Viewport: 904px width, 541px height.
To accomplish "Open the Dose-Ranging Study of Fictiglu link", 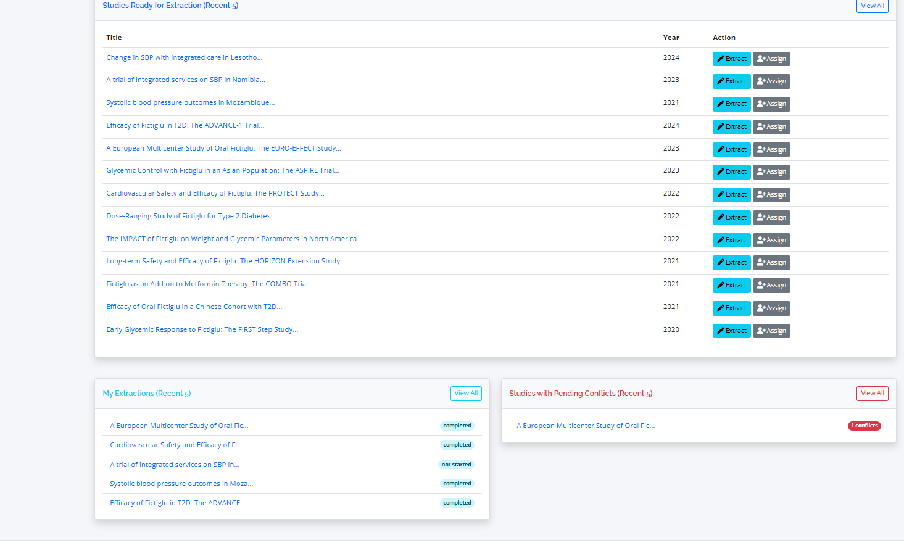I will click(x=191, y=216).
